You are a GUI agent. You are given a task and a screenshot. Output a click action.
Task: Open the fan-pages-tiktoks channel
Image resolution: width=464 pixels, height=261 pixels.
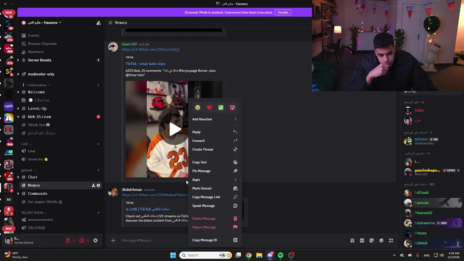point(61,202)
